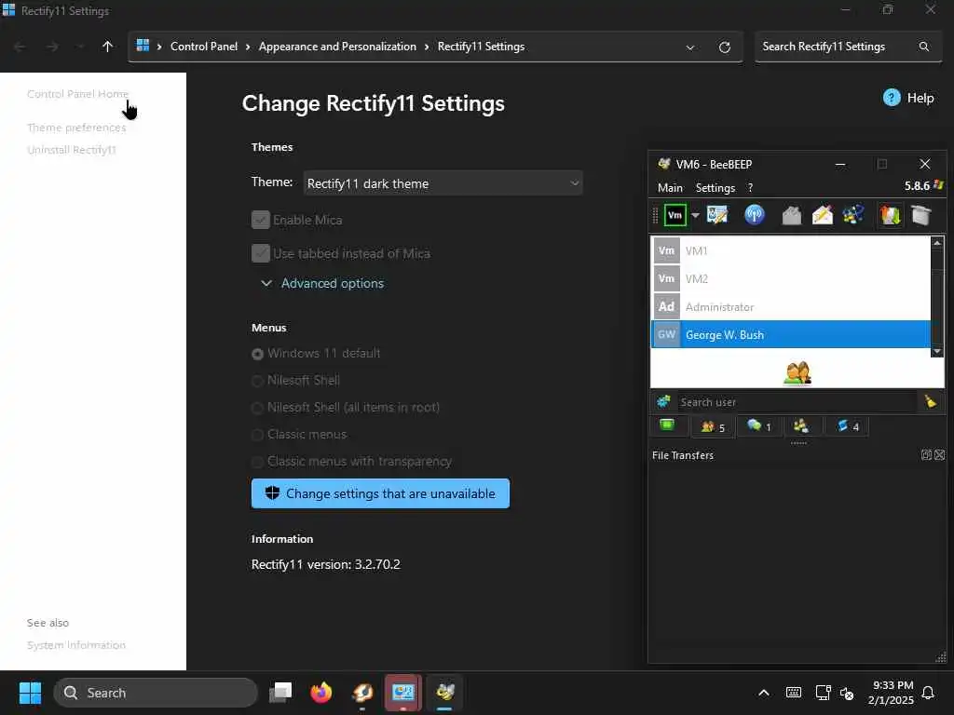This screenshot has height=715, width=954.
Task: Select George W. Bush in user list
Action: point(790,334)
